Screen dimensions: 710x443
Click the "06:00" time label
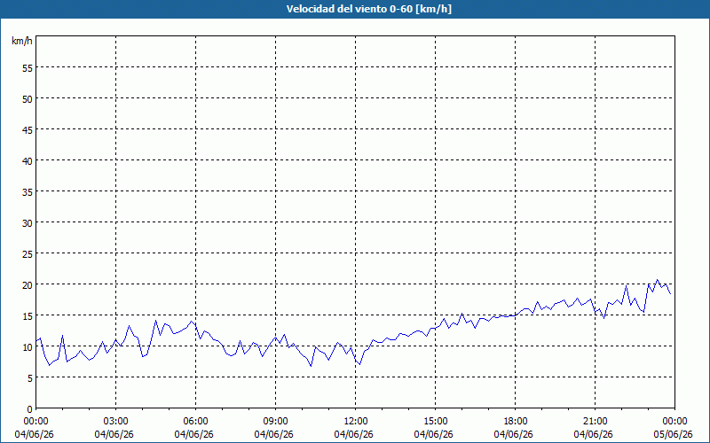click(195, 422)
